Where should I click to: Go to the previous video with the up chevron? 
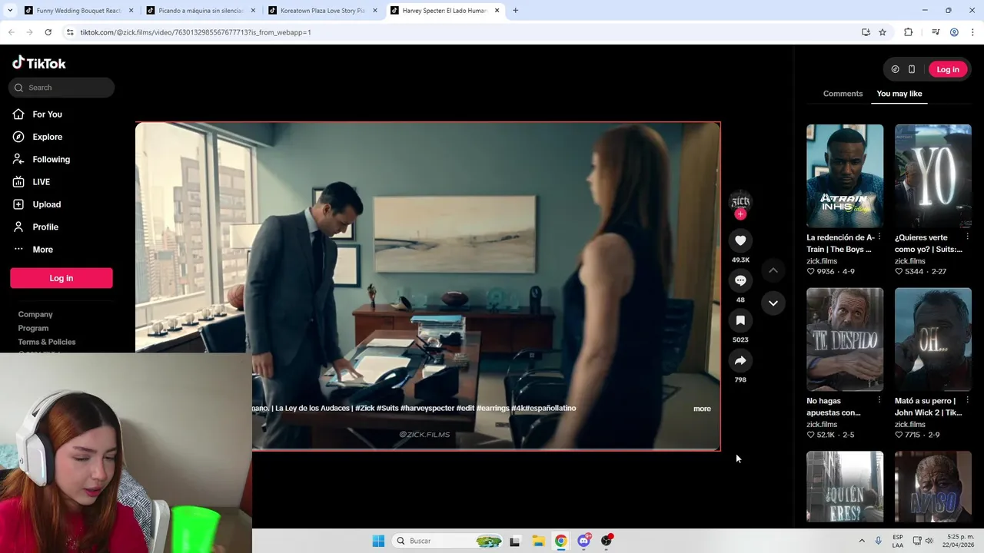(x=773, y=270)
